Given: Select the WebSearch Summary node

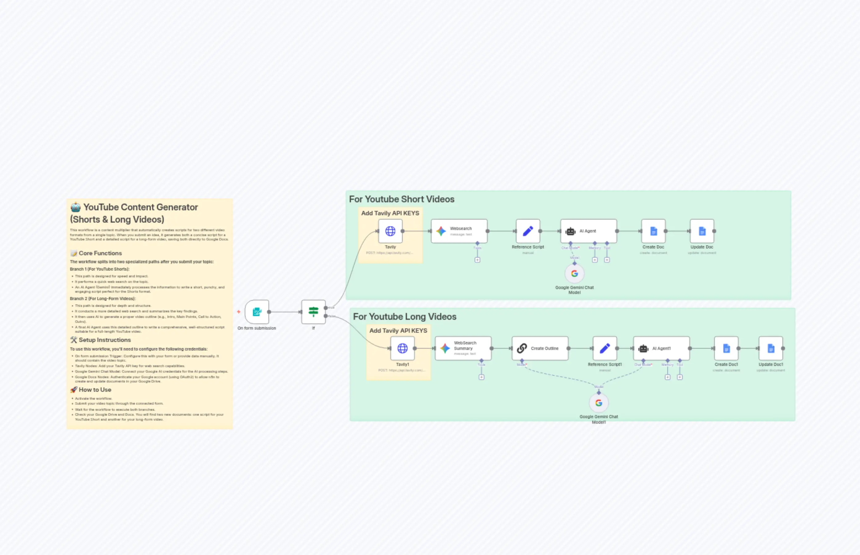Looking at the screenshot, I should coord(464,348).
